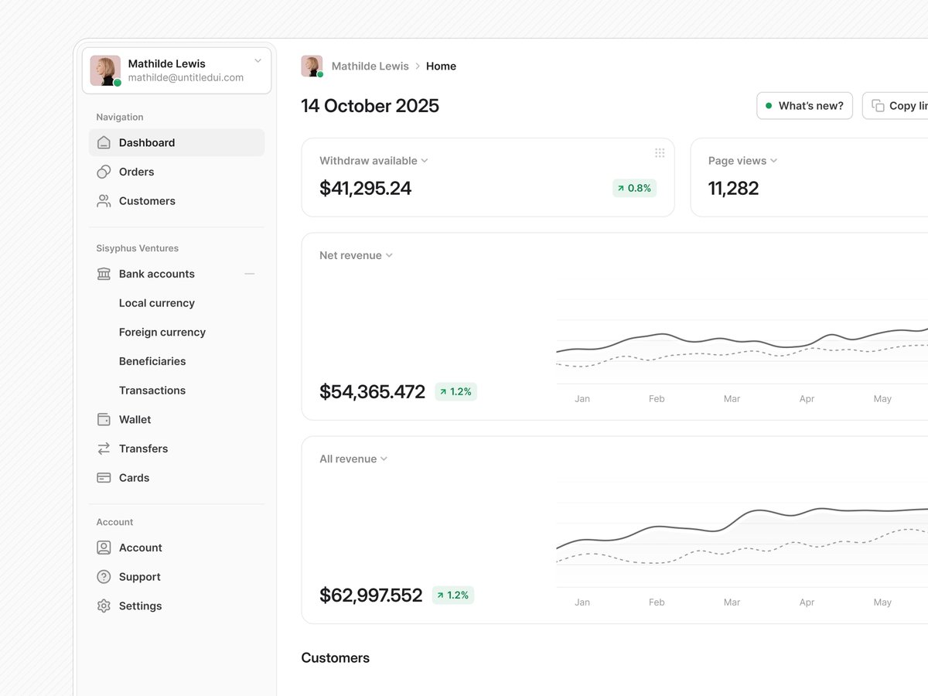Image resolution: width=928 pixels, height=696 pixels.
Task: Open Support page
Action: [177, 577]
